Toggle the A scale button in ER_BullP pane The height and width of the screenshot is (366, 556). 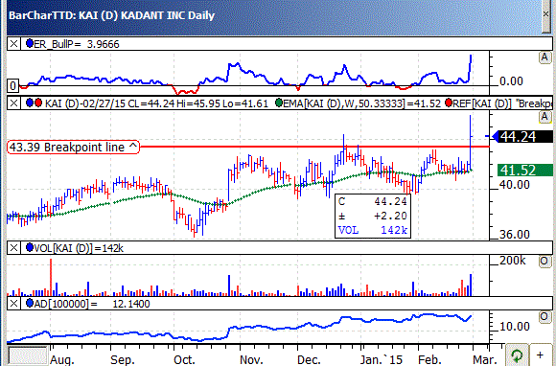tap(544, 57)
